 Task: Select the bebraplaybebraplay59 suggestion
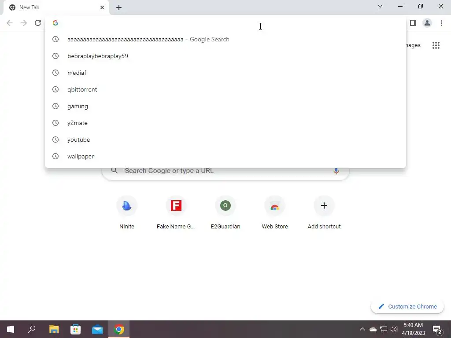pyautogui.click(x=225, y=56)
